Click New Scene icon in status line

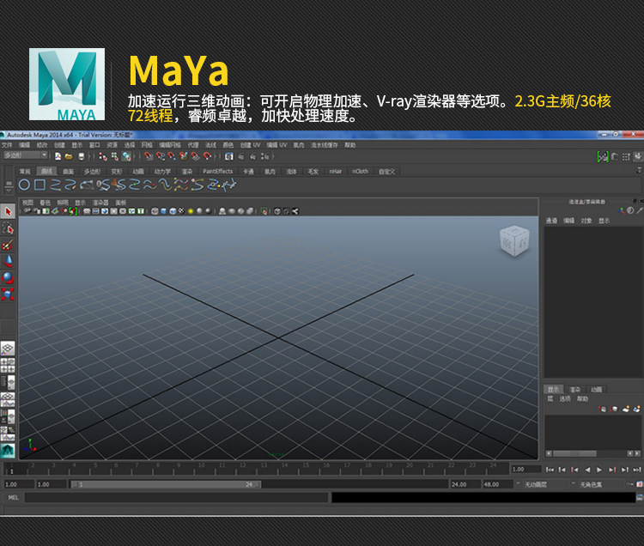[x=58, y=156]
